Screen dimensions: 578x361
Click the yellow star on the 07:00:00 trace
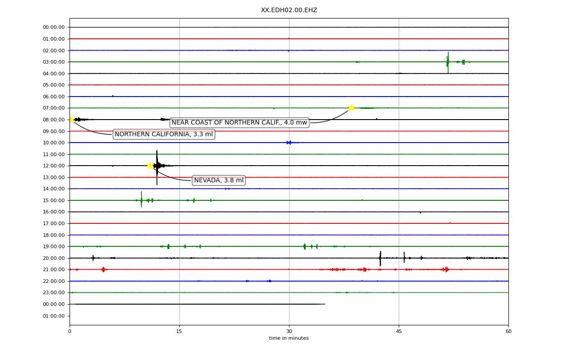click(x=351, y=108)
